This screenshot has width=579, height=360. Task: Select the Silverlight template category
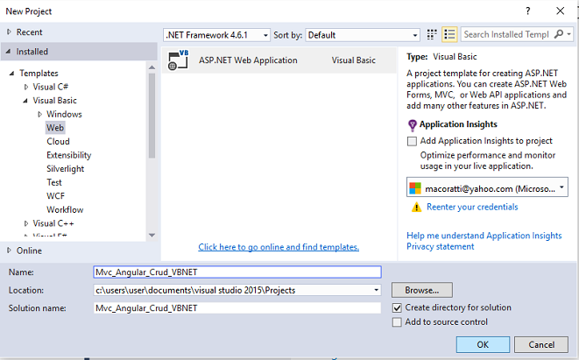click(x=66, y=169)
